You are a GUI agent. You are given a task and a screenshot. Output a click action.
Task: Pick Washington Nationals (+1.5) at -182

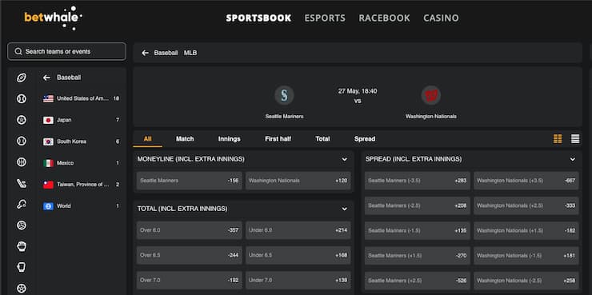526,231
